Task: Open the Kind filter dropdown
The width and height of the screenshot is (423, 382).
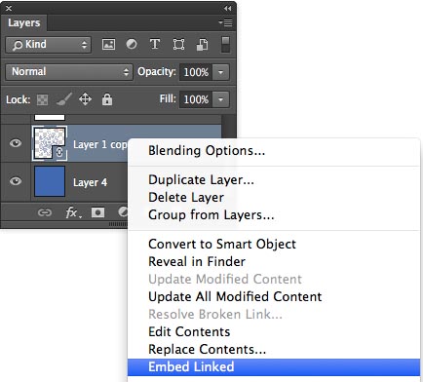Action: (x=48, y=45)
